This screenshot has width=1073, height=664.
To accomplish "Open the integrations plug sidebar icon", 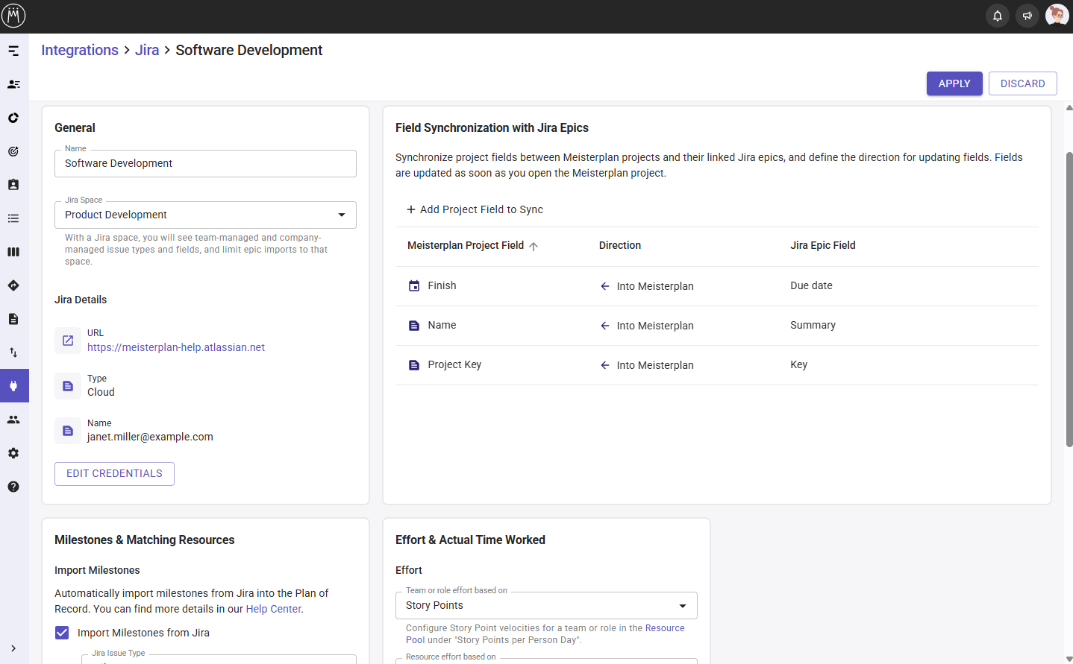I will tap(13, 386).
